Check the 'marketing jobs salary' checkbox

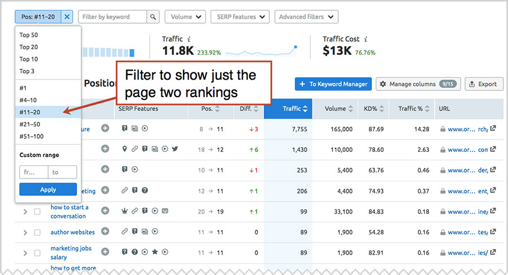(37, 253)
